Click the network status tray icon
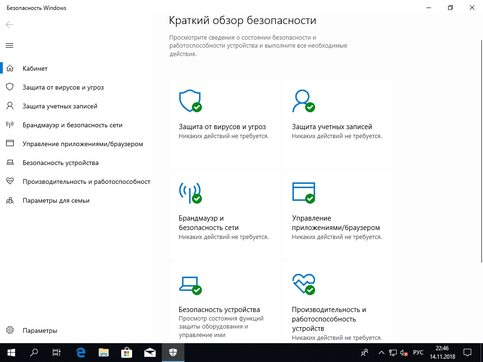Image resolution: width=483 pixels, height=362 pixels. (x=393, y=353)
